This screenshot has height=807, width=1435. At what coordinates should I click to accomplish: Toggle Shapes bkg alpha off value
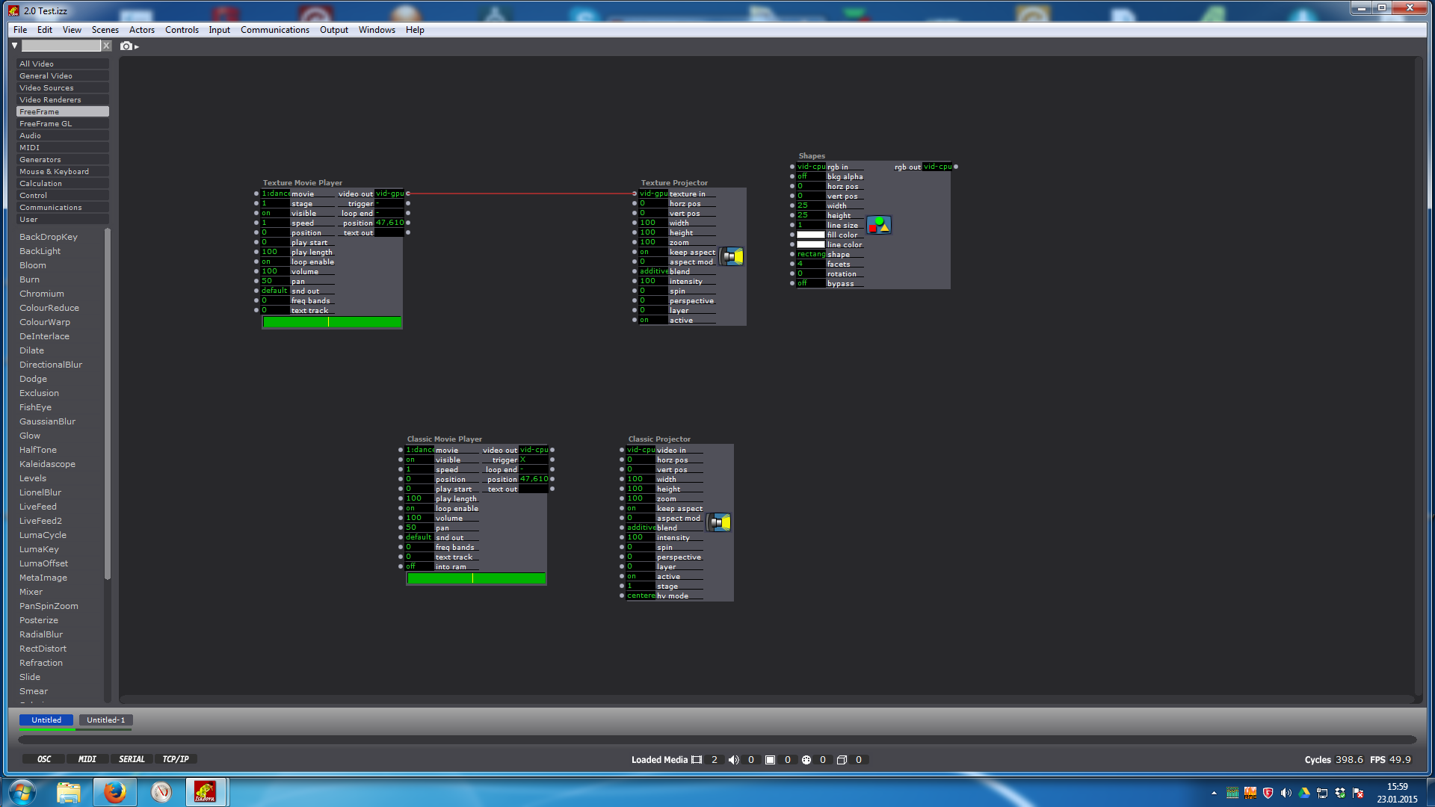point(811,176)
